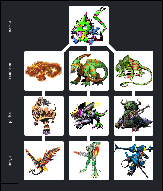The width and height of the screenshot is (163, 191).
Task: Open the blue helicopter mech mega tile
Action: pyautogui.click(x=134, y=161)
